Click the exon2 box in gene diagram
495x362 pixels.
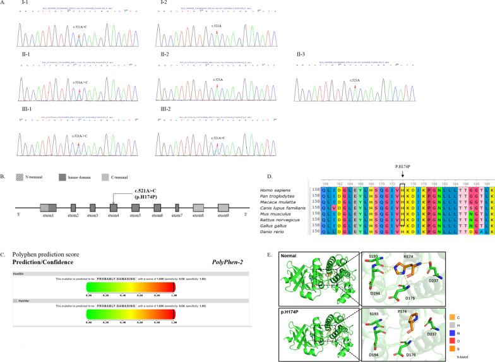(x=73, y=208)
